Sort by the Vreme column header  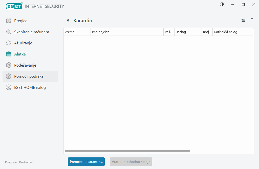(77, 32)
